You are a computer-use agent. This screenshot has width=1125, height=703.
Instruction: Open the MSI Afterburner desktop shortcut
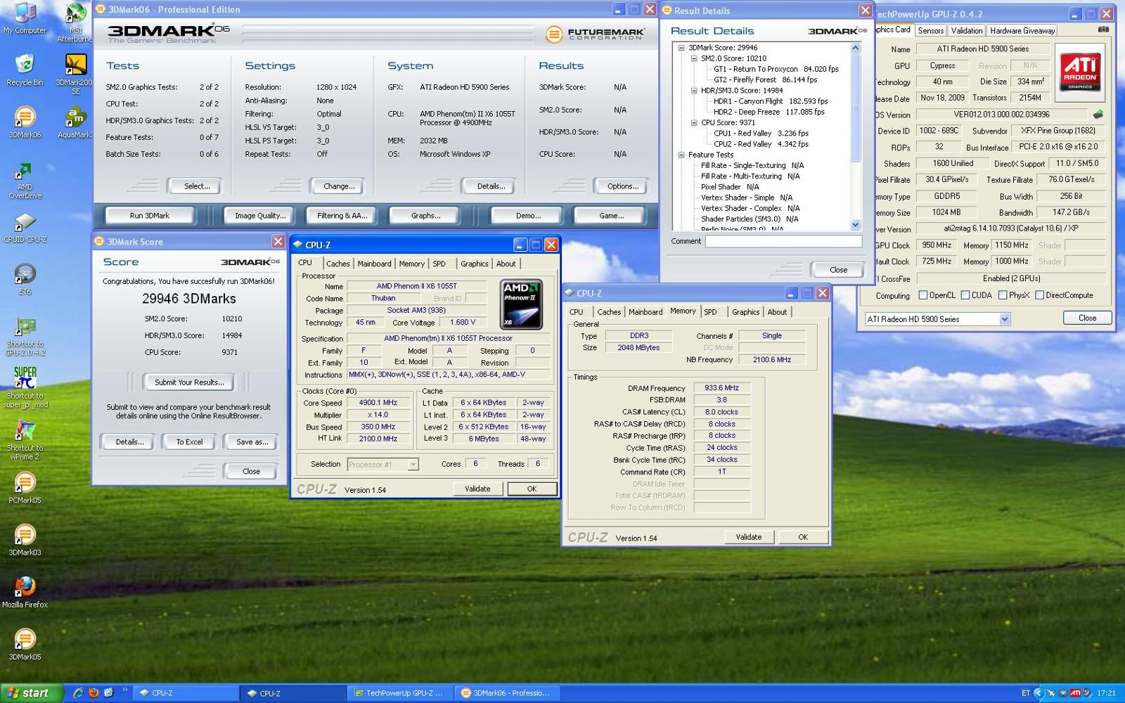tap(75, 21)
